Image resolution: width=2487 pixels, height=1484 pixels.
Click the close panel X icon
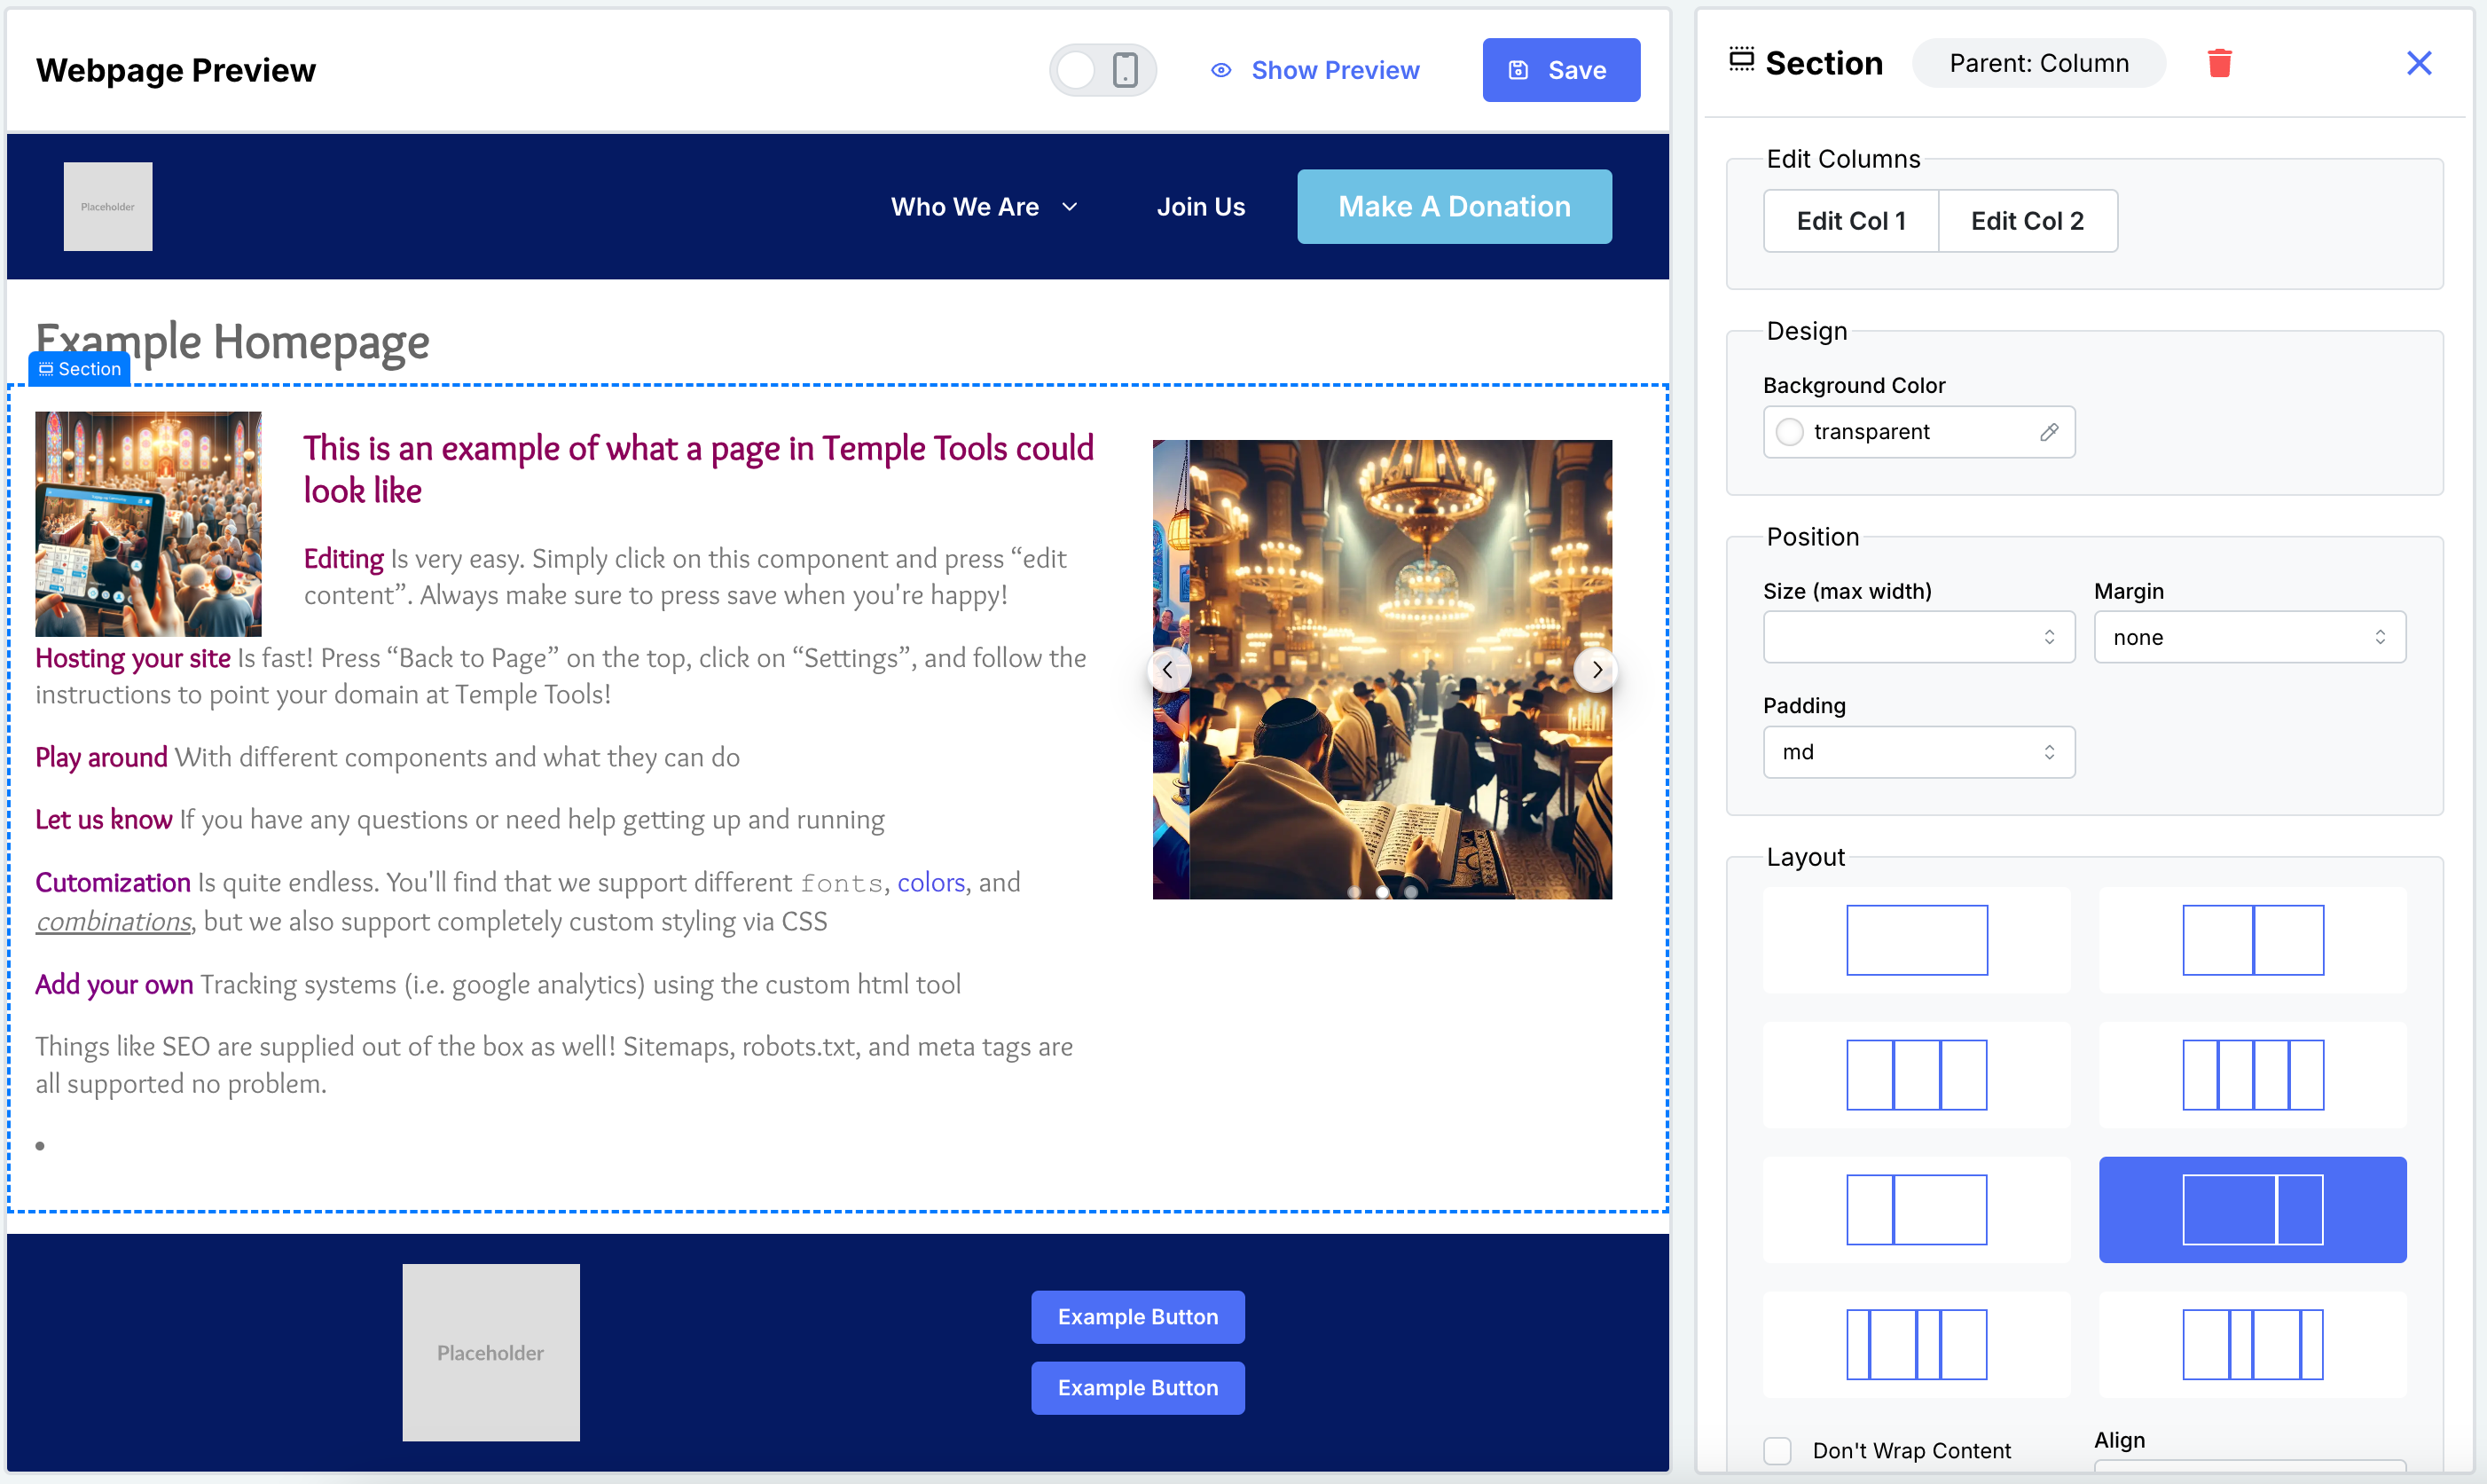[x=2420, y=64]
